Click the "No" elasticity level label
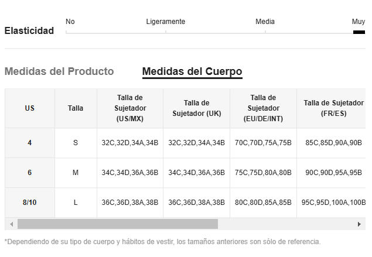 [70, 22]
